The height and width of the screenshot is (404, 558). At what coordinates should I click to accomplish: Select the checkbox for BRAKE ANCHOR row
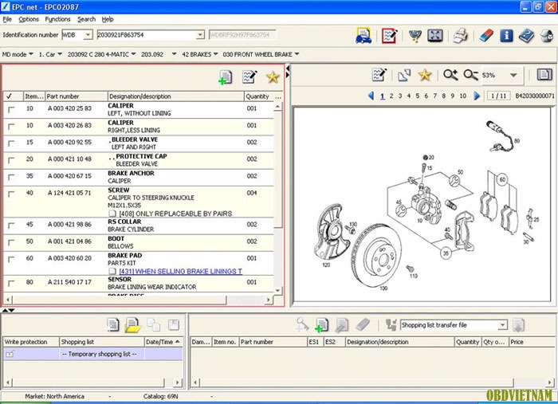pyautogui.click(x=10, y=175)
